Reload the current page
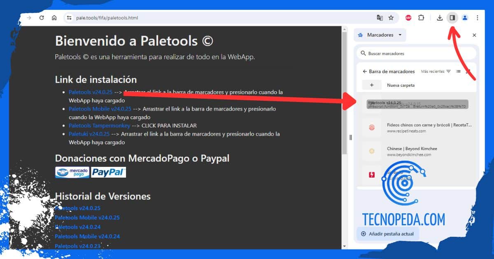This screenshot has height=259, width=494. pos(41,18)
